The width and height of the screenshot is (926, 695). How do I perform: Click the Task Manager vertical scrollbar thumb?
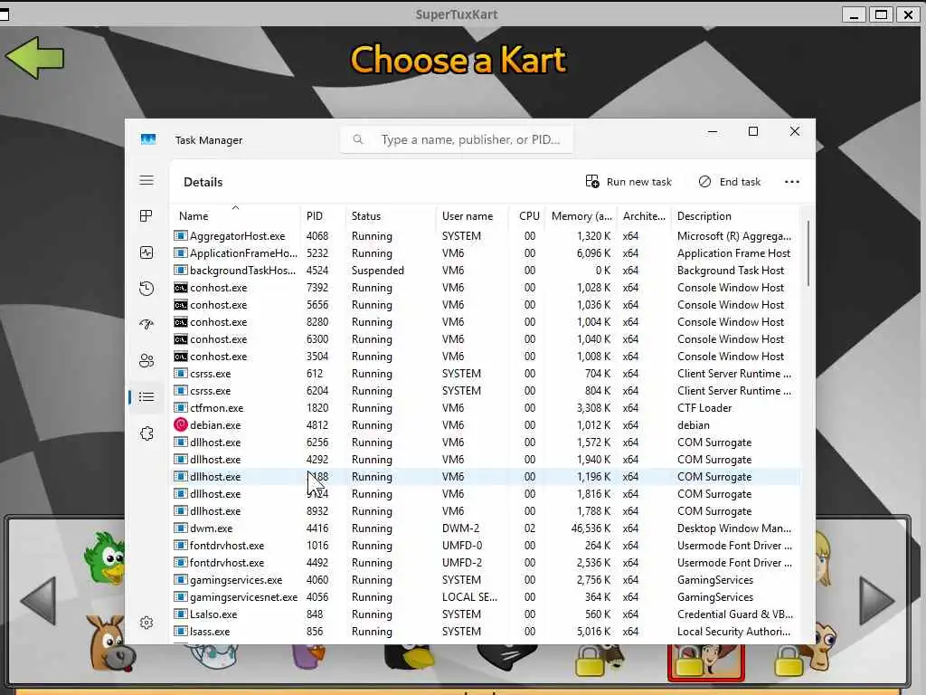pos(808,254)
